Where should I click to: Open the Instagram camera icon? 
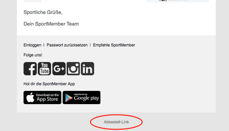[73, 69]
